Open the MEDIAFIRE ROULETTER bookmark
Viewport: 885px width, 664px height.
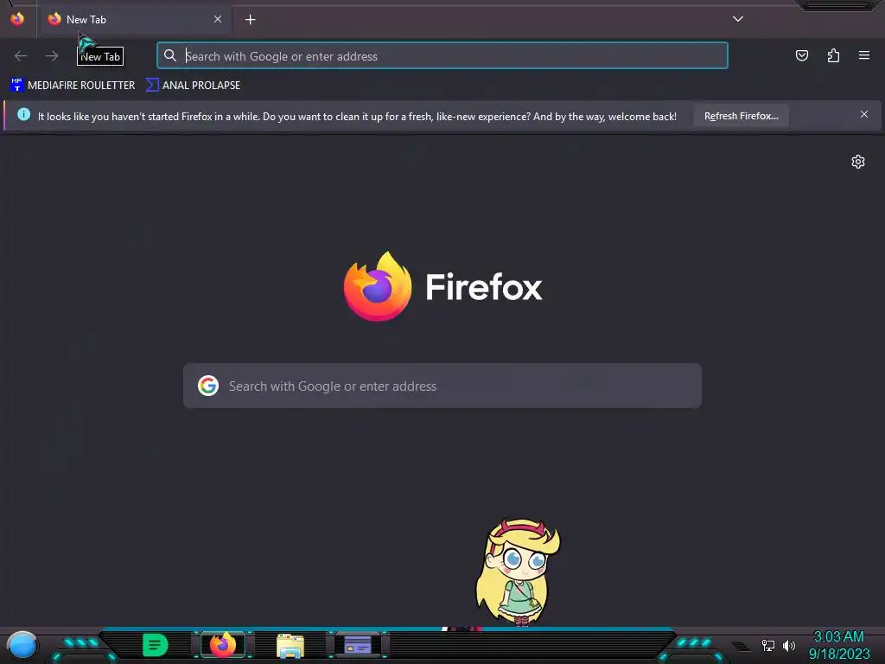tap(73, 86)
